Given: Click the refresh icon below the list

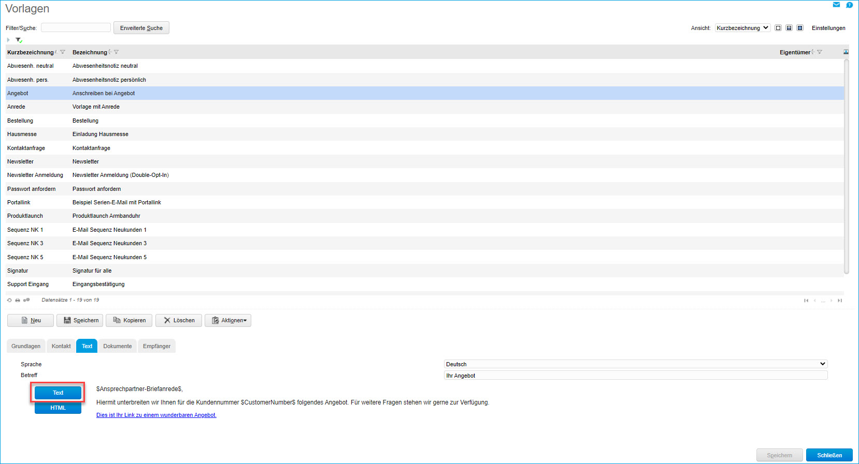Looking at the screenshot, I should pos(9,300).
